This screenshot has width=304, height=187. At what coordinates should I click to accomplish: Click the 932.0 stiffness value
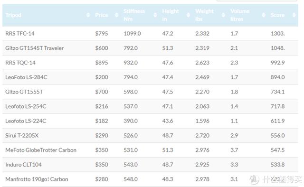point(131,63)
